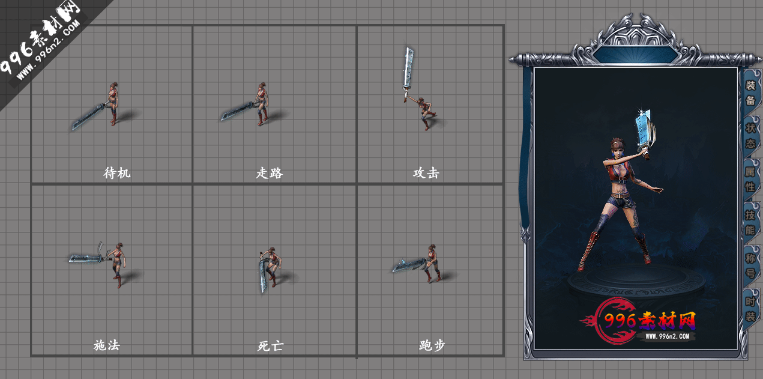Switch to the 称号 title tab

tap(750, 265)
